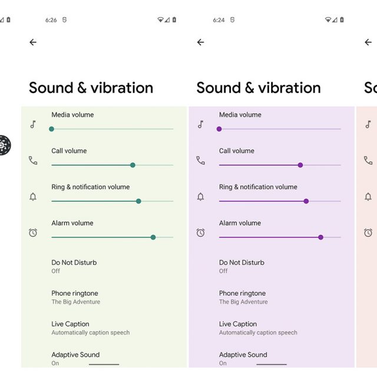Click the green Media volume slider handle
This screenshot has height=377, width=377.
point(52,128)
